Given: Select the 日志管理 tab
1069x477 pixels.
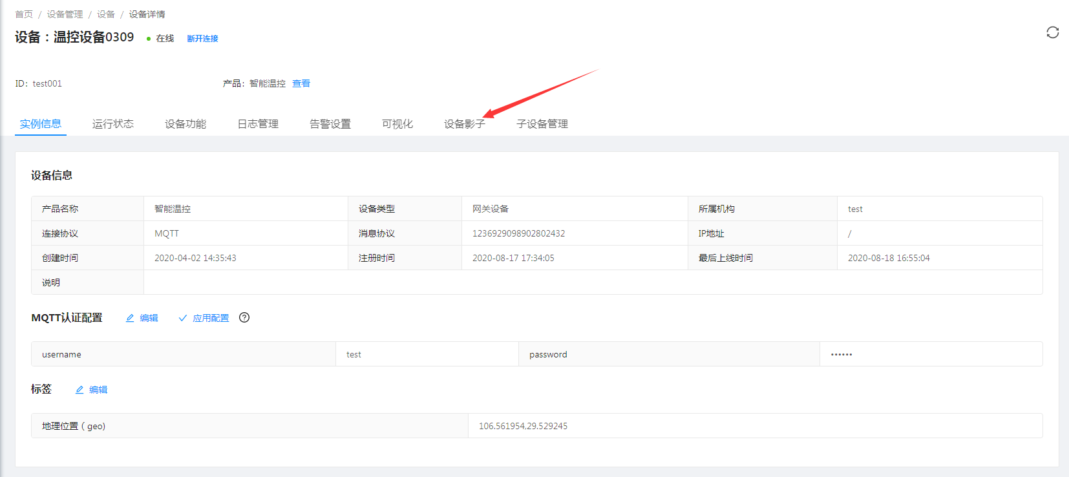Looking at the screenshot, I should (x=258, y=123).
